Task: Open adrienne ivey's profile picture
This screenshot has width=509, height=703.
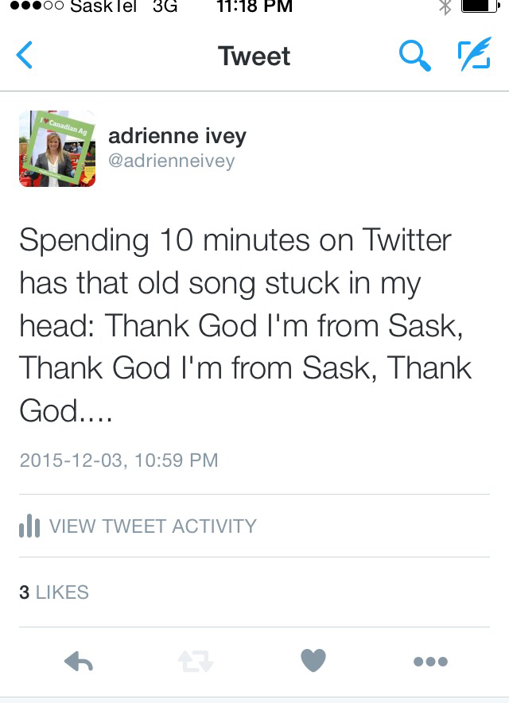Action: click(57, 149)
